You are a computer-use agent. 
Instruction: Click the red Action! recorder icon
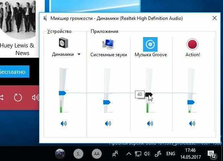(x=192, y=44)
